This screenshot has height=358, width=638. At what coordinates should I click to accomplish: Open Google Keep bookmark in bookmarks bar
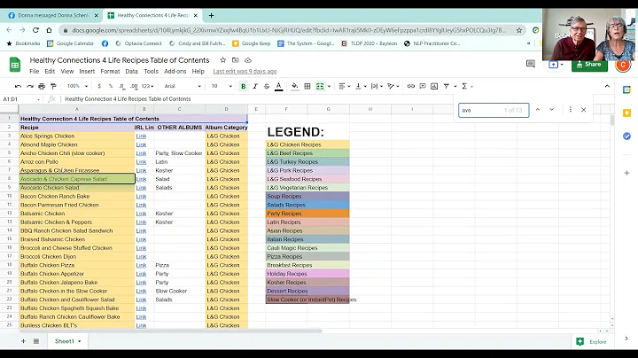[x=251, y=43]
